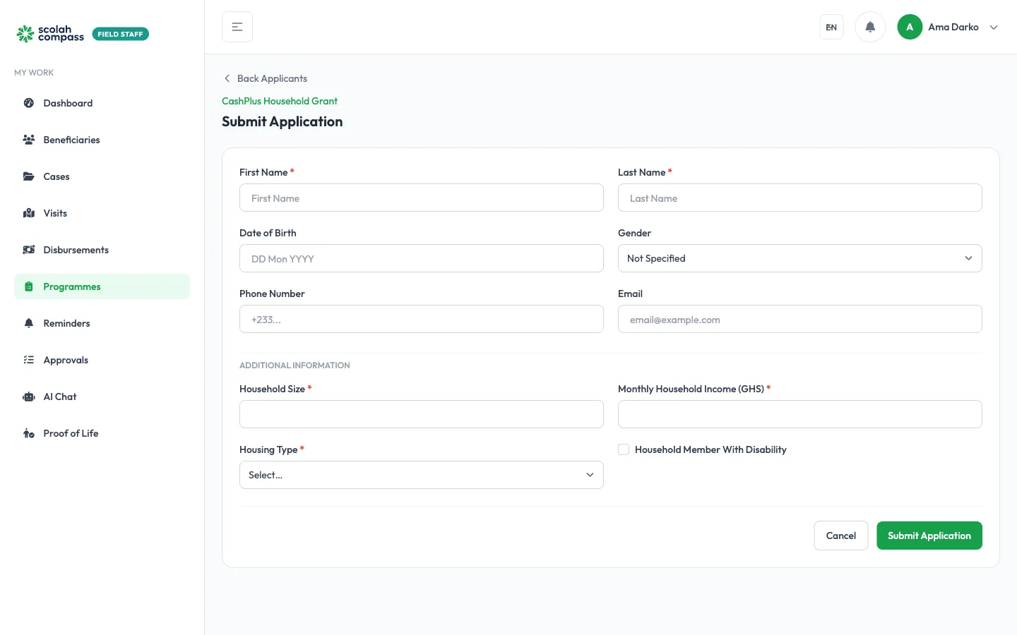Open notifications bell icon
Viewport: 1017px width, 635px height.
tap(870, 27)
